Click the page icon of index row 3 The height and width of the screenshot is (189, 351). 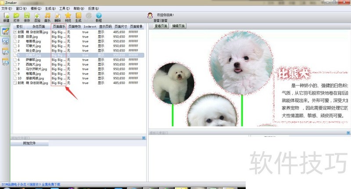click(15, 46)
